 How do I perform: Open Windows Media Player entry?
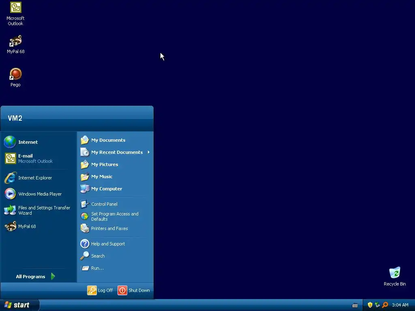pos(39,194)
